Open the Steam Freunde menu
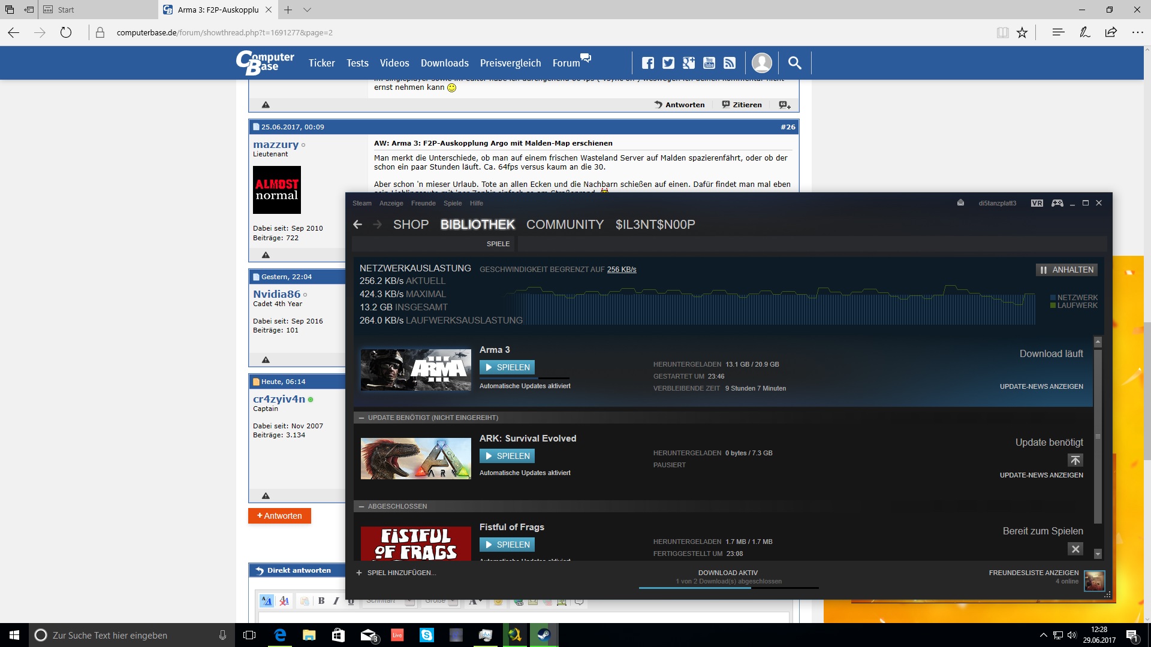Image resolution: width=1151 pixels, height=647 pixels. tap(423, 203)
